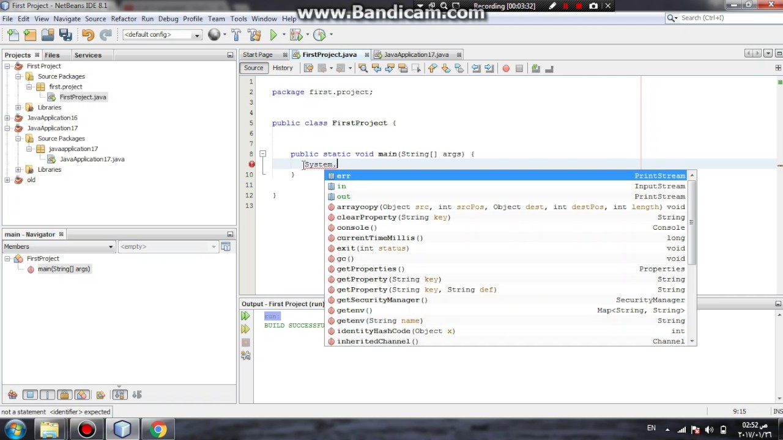Click the Save All toolbar icon

tap(64, 35)
